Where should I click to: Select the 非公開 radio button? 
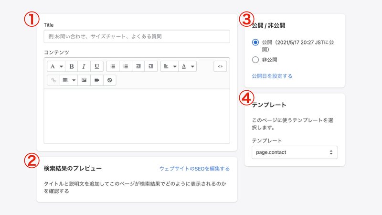point(255,60)
